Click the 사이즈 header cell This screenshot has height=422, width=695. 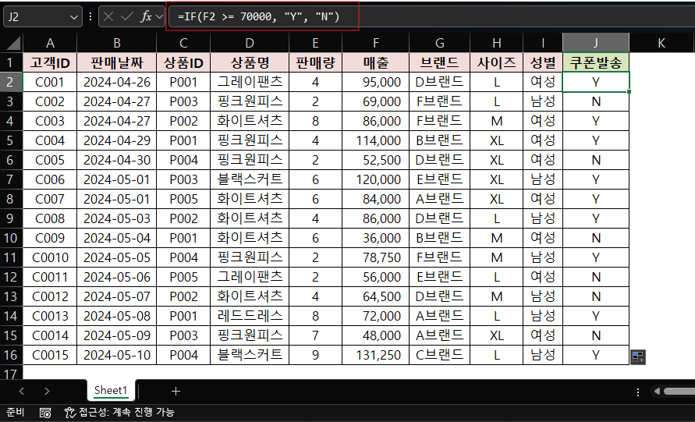496,62
